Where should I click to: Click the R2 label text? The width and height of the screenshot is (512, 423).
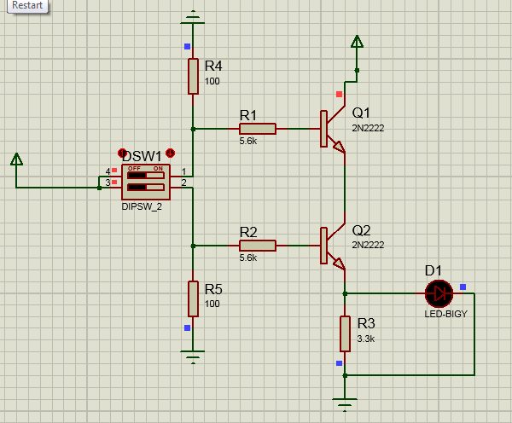(248, 232)
